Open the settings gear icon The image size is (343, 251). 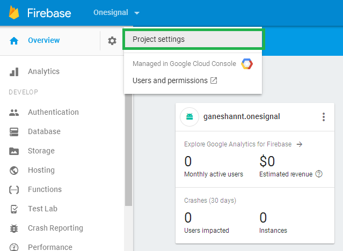point(112,41)
